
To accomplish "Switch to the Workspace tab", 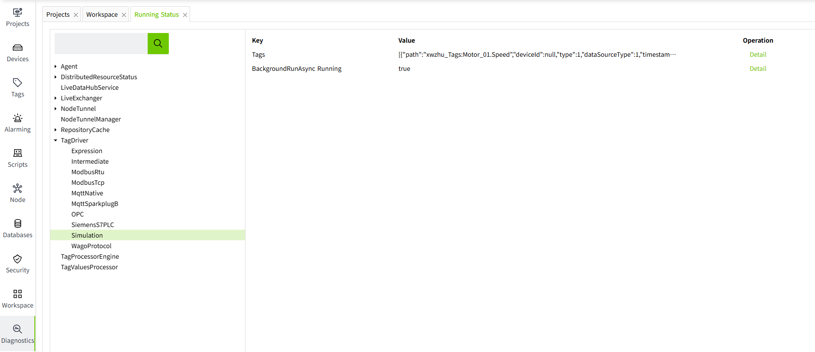I will click(102, 15).
